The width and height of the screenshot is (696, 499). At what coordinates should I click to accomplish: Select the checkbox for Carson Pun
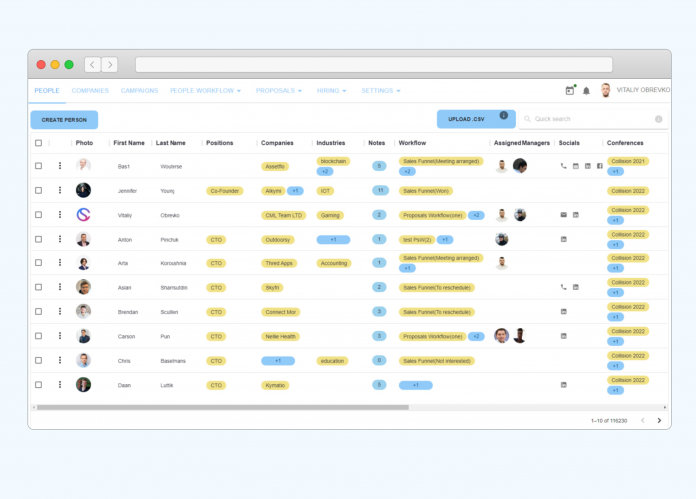38,336
